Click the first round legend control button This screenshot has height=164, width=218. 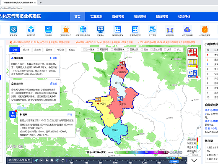[171, 152]
